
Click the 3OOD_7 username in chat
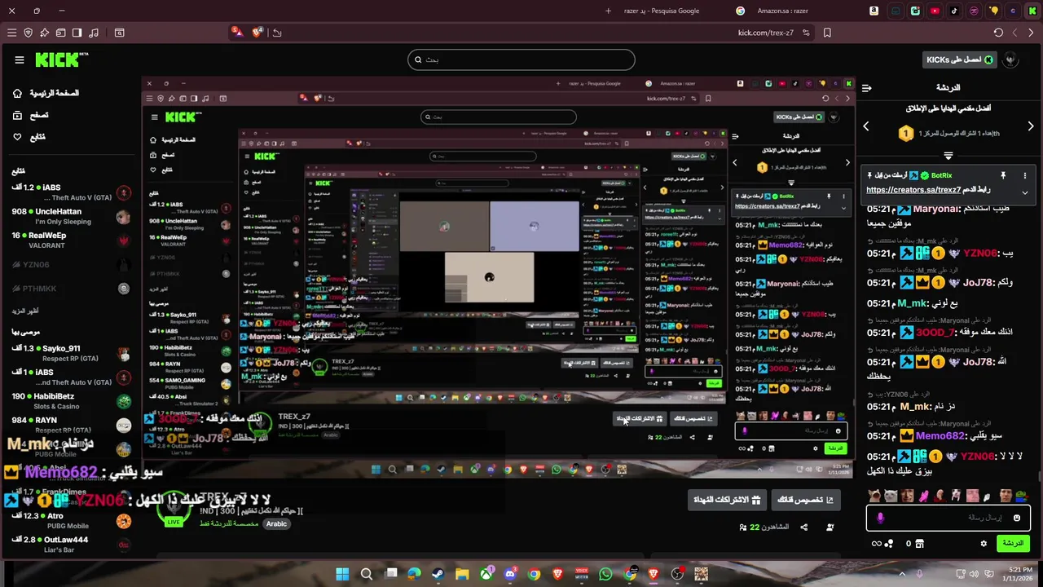935,333
